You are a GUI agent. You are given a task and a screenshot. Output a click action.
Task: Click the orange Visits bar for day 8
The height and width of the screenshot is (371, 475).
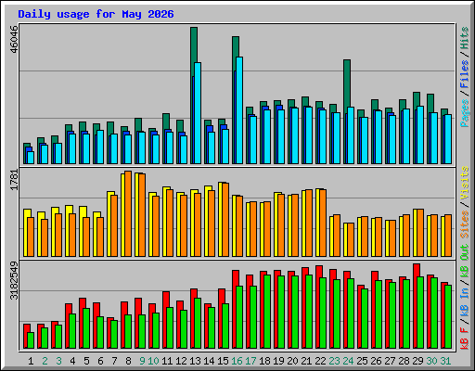click(128, 213)
